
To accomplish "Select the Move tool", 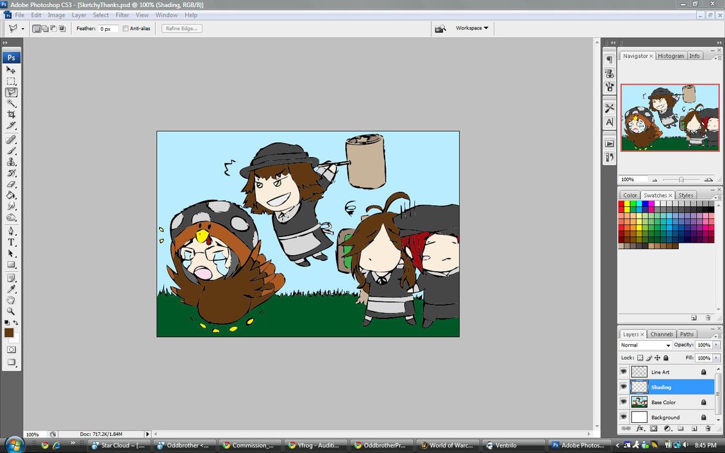I will coord(11,70).
